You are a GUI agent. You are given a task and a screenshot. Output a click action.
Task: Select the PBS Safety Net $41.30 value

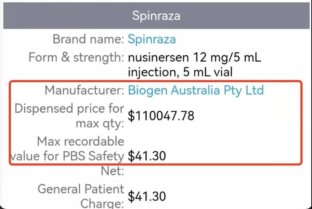pos(147,156)
